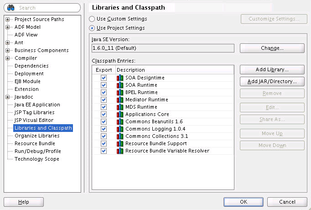Toggle export checkbox for Mediator Runtime
This screenshot has height=210, width=311.
point(104,100)
